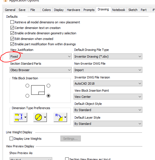155x160 pixels.
Task: Select top-right title block insertion radio
Action: [x=48, y=85]
